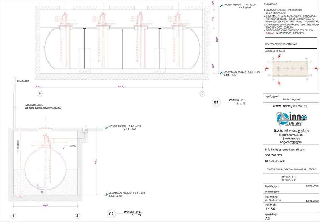Click the 1:150 scale field

tap(270, 209)
